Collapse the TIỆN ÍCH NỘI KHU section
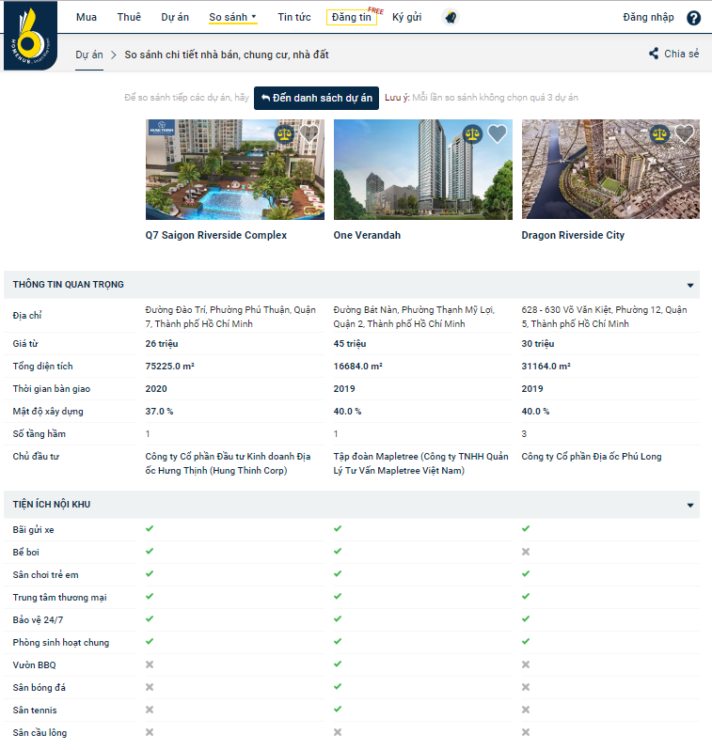 690,505
